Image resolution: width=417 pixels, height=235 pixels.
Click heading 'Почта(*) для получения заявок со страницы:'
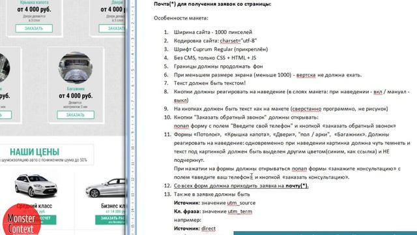(212, 4)
